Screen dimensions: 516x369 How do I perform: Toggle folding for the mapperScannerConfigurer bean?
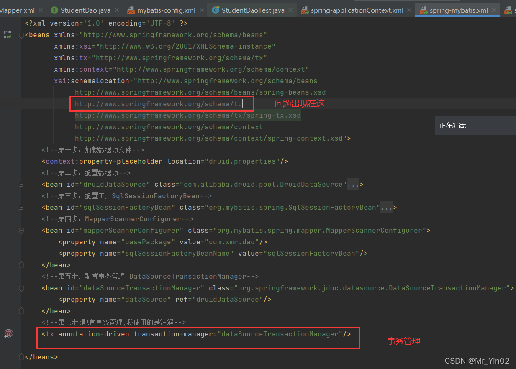(21, 230)
